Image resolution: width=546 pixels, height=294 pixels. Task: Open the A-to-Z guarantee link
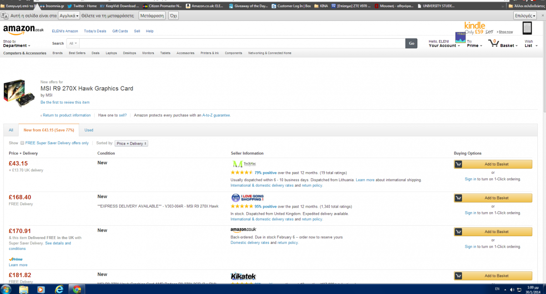pos(217,115)
